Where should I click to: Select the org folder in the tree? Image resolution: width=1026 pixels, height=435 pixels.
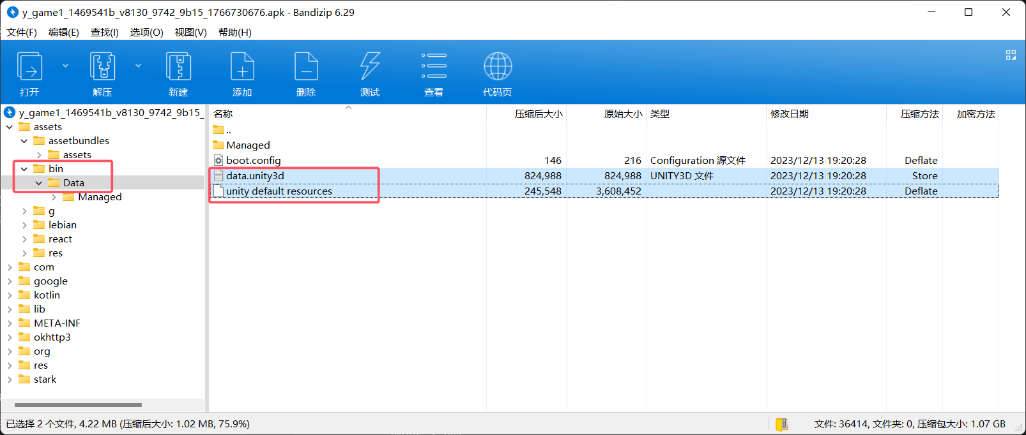point(42,351)
